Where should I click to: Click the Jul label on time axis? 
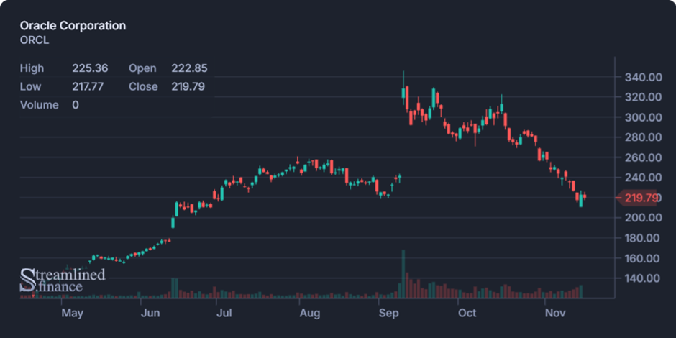[224, 313]
